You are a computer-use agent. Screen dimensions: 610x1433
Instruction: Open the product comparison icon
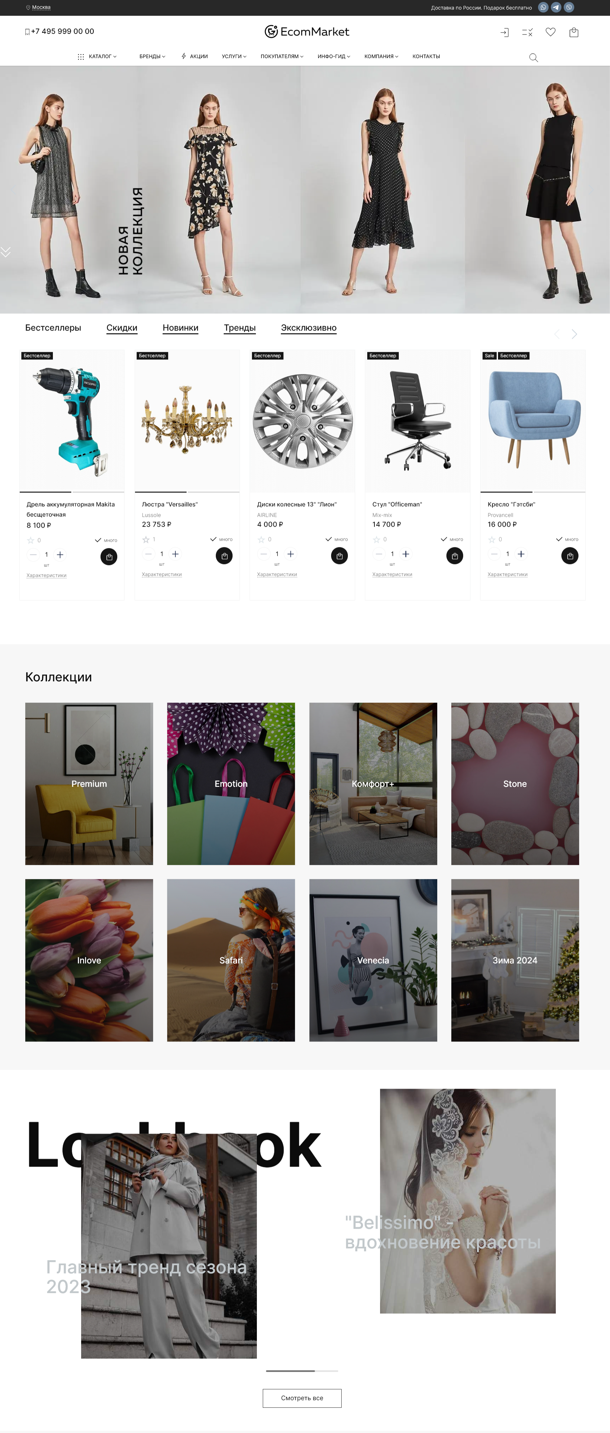[x=527, y=32]
